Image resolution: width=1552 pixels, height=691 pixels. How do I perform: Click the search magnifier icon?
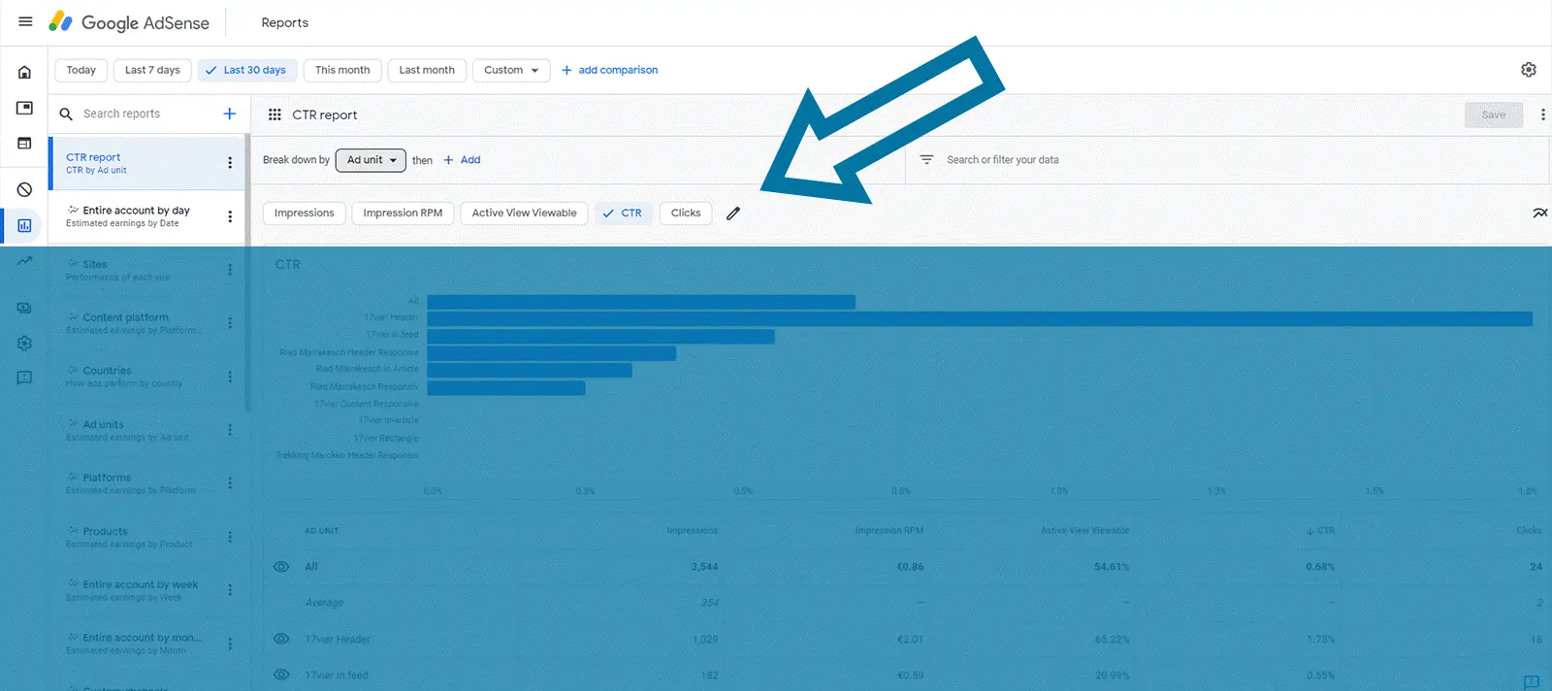(x=66, y=114)
